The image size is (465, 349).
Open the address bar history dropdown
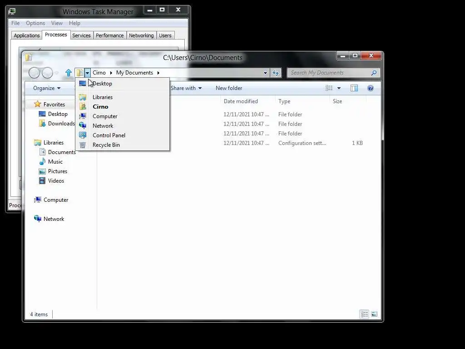point(265,73)
